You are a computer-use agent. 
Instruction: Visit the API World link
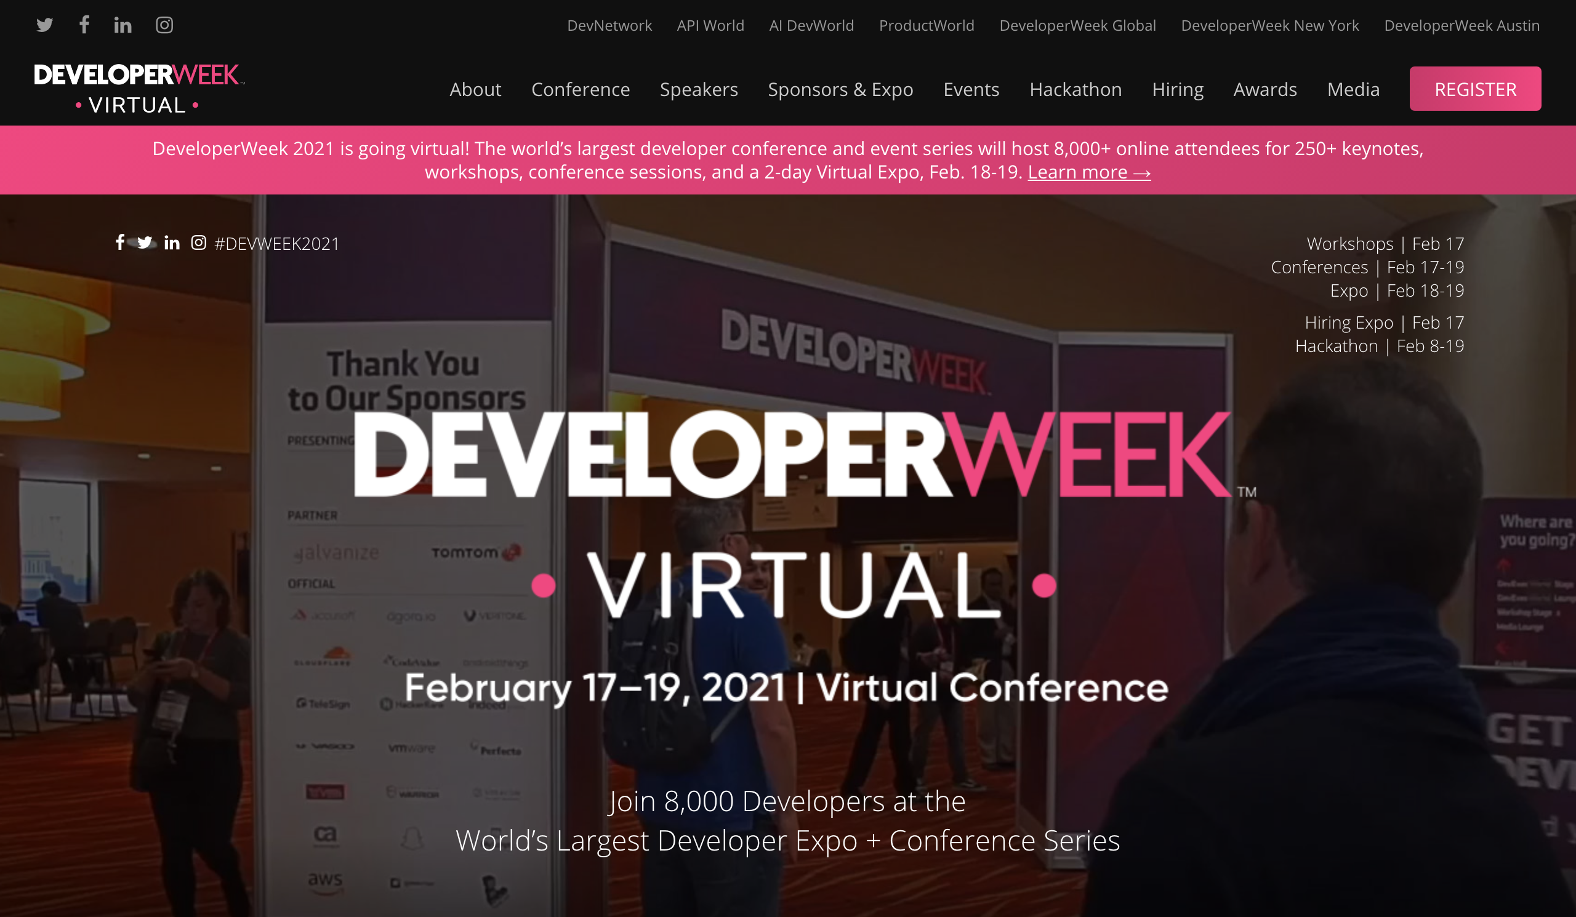710,26
